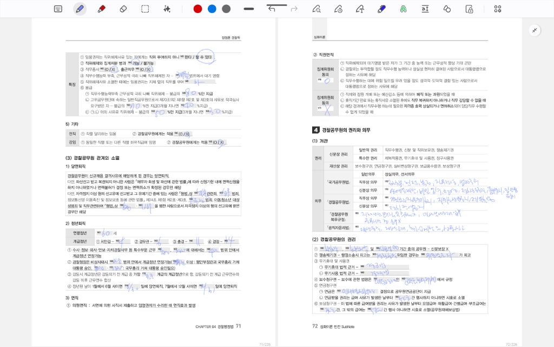Click the collapse arrows button at right
The height and width of the screenshot is (347, 554).
pos(535,30)
